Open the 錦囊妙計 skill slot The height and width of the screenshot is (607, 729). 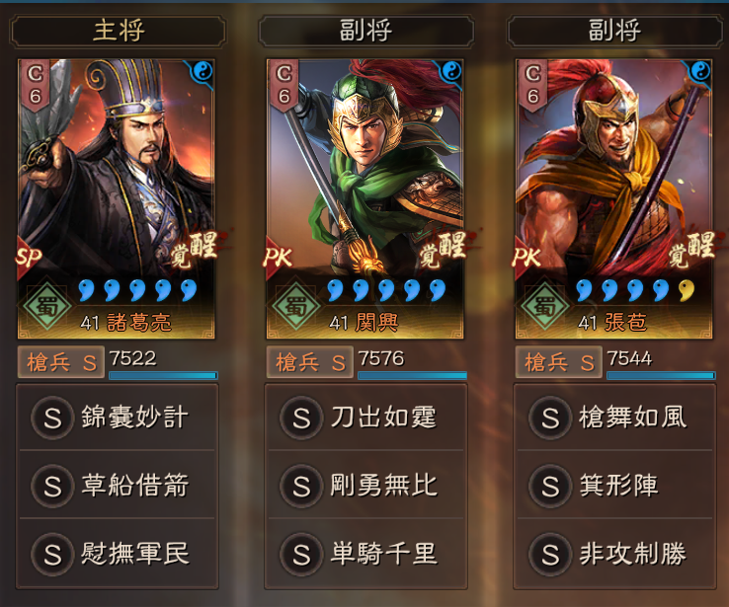[x=118, y=417]
